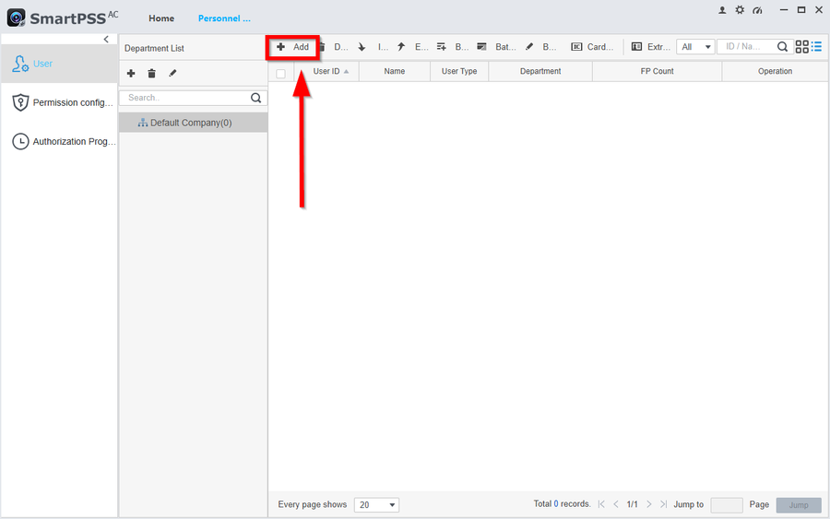This screenshot has width=830, height=519.
Task: Collapse the left sidebar with the chevron
Action: click(x=106, y=40)
